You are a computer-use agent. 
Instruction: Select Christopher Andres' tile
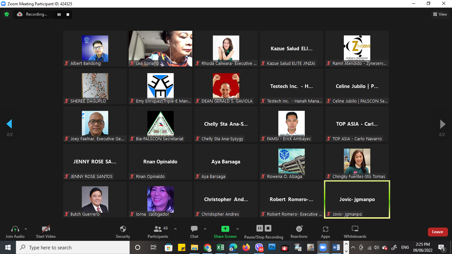(x=226, y=199)
